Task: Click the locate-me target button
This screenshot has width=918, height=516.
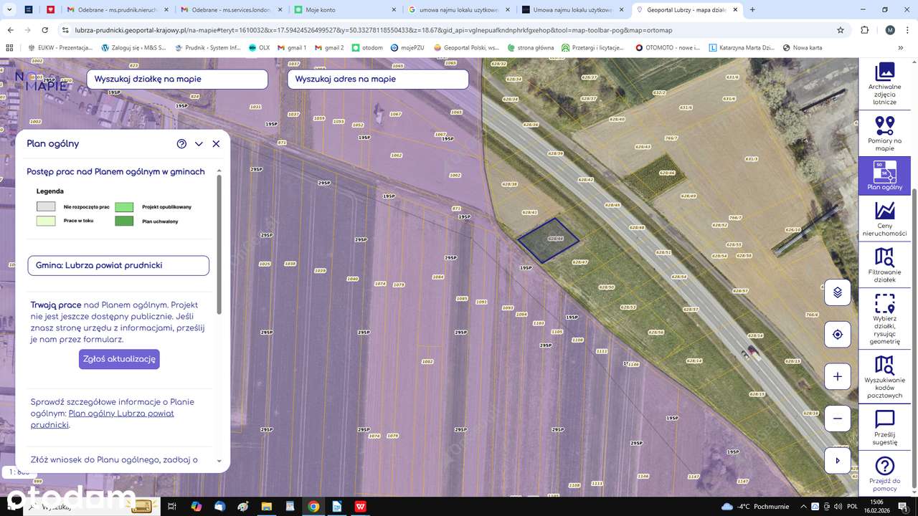Action: pyautogui.click(x=837, y=335)
